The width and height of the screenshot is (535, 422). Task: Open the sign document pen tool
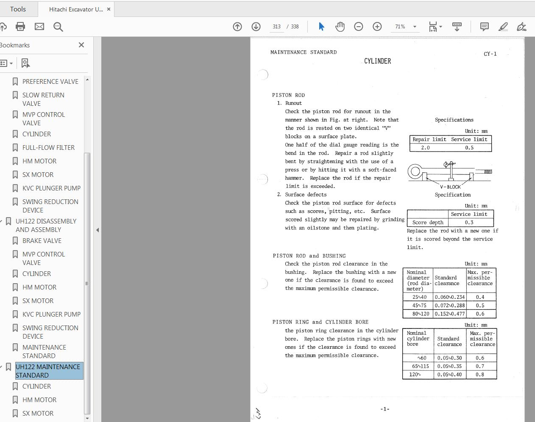pos(521,27)
